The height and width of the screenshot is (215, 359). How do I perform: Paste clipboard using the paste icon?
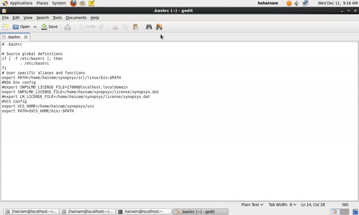[x=136, y=27]
